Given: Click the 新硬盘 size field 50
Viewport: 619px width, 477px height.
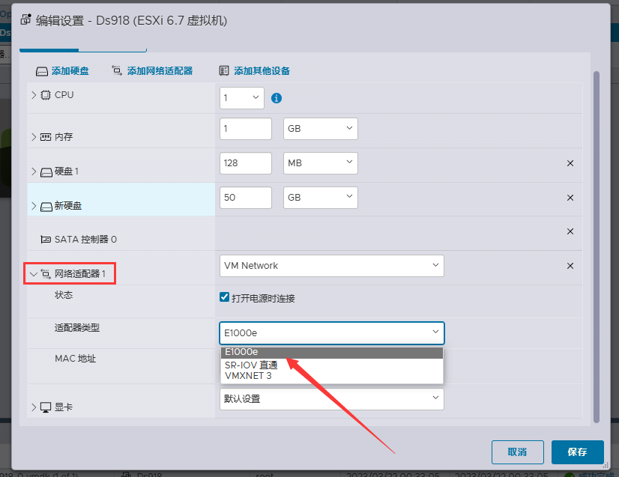Looking at the screenshot, I should coord(246,197).
